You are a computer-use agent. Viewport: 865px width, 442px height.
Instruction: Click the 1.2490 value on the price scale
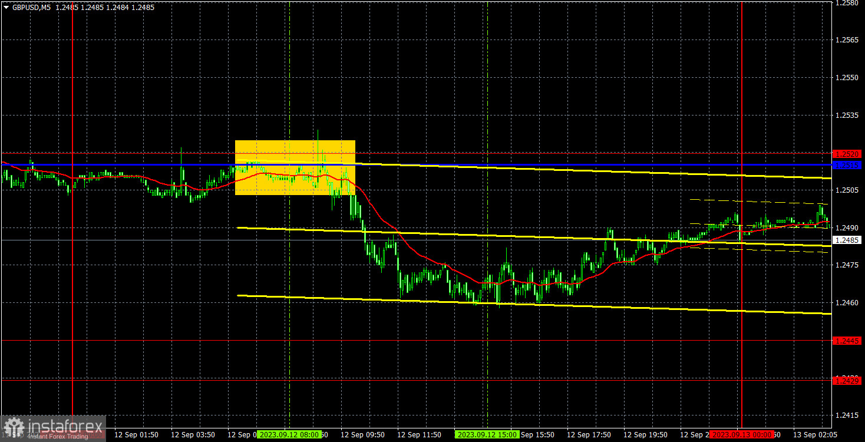click(x=847, y=228)
